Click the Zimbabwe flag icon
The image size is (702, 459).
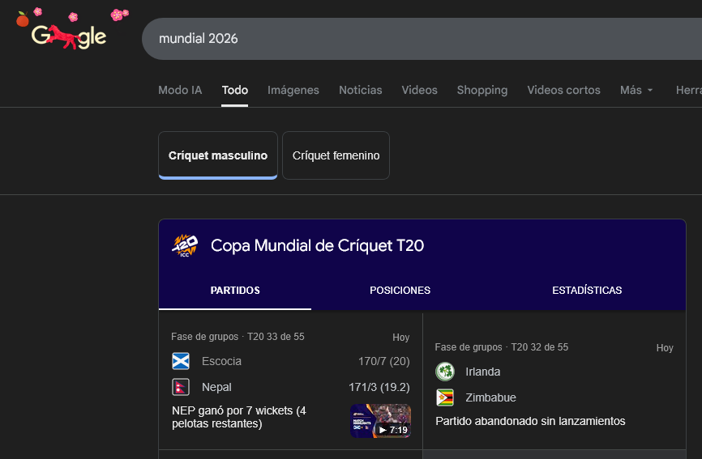(x=445, y=397)
